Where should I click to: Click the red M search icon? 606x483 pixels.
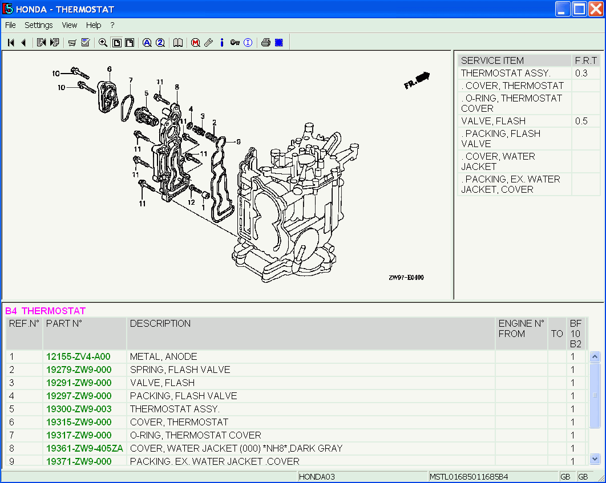[x=196, y=42]
